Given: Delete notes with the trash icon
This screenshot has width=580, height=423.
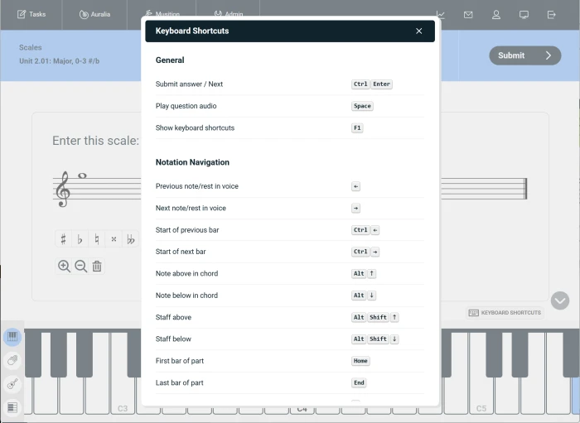Looking at the screenshot, I should (97, 266).
